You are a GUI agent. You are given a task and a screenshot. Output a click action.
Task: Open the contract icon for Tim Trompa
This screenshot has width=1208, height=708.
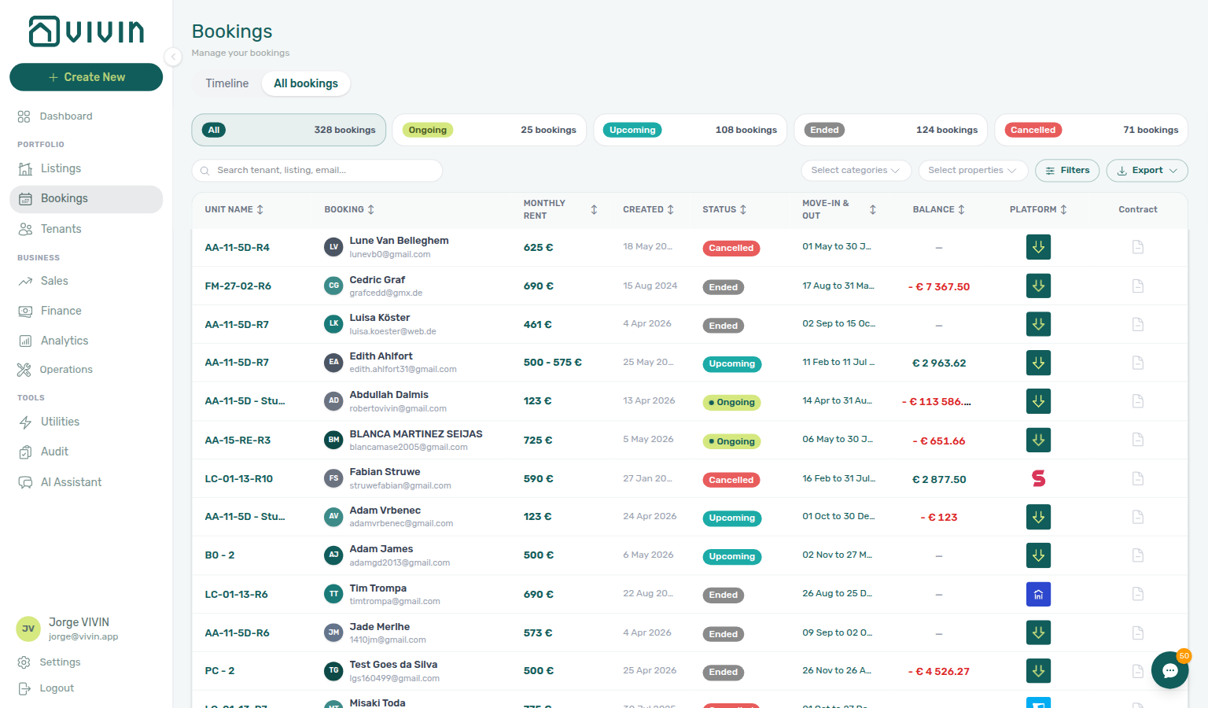pos(1137,594)
